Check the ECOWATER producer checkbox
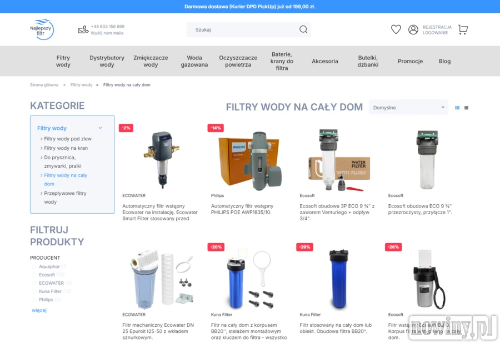500x343 pixels. coord(33,283)
